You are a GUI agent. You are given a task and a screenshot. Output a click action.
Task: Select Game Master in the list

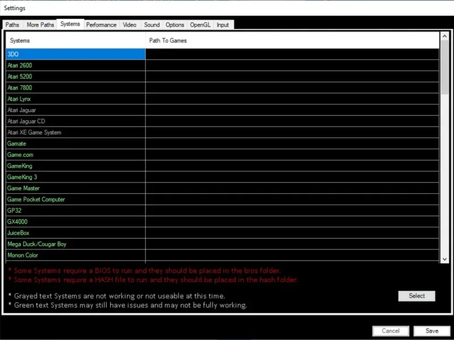tap(75, 188)
